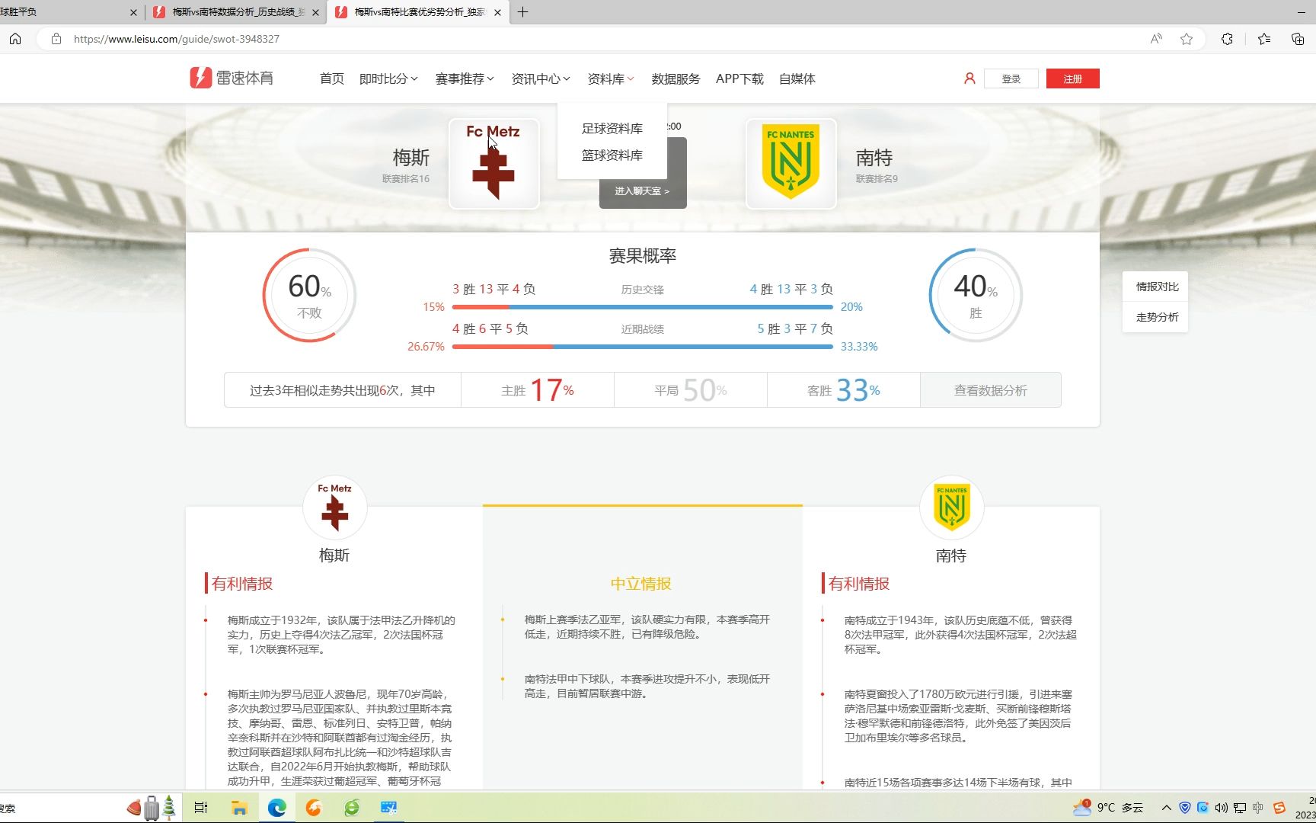Click 查看数据分析 button
Viewport: 1316px width, 823px height.
point(991,390)
